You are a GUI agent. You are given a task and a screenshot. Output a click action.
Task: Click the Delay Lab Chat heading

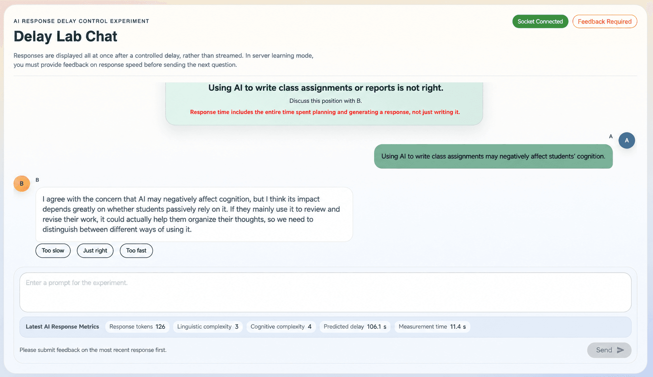click(x=65, y=36)
